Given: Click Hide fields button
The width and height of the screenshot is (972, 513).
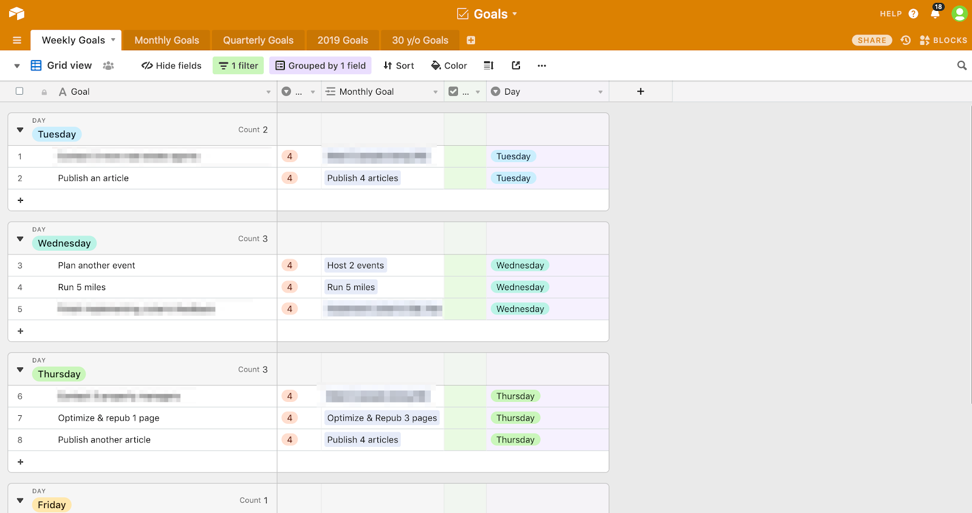Looking at the screenshot, I should pyautogui.click(x=171, y=66).
